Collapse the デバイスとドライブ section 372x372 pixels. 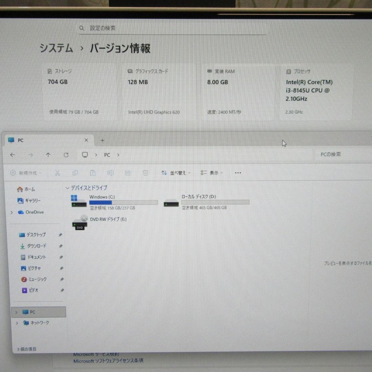click(x=68, y=188)
